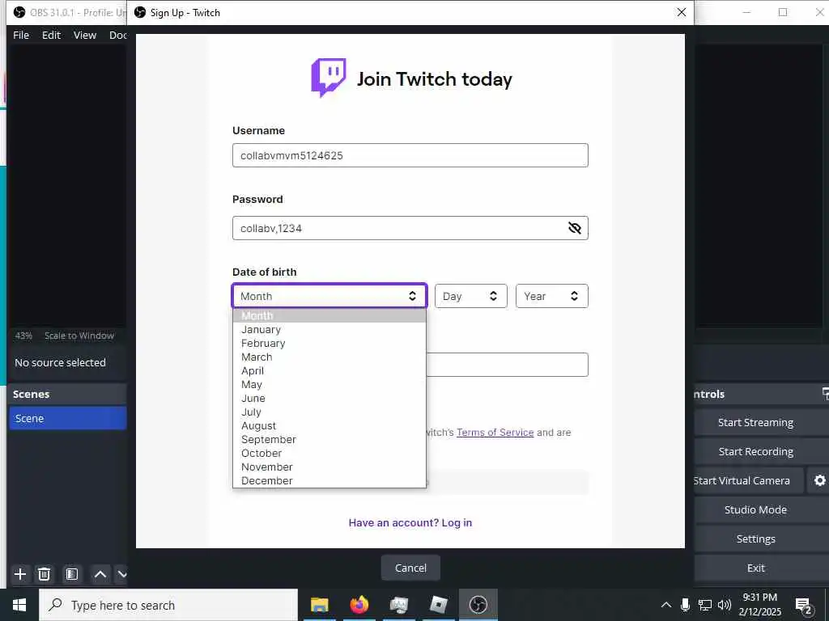Move scene up with the up arrow

(100, 574)
